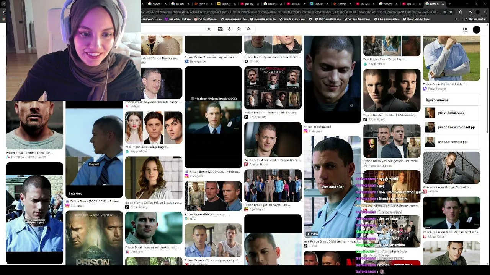Image resolution: width=490 pixels, height=275 pixels.
Task: Open the 'Van den Budenmay...' bookmark
Action: 356,19
